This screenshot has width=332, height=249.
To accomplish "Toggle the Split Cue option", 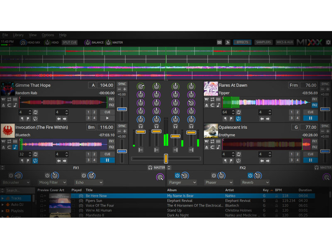I will coord(70,42).
